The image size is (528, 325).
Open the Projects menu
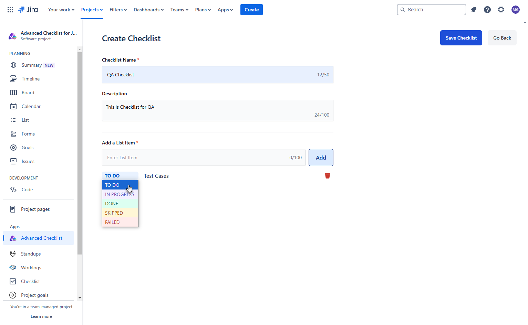point(91,9)
